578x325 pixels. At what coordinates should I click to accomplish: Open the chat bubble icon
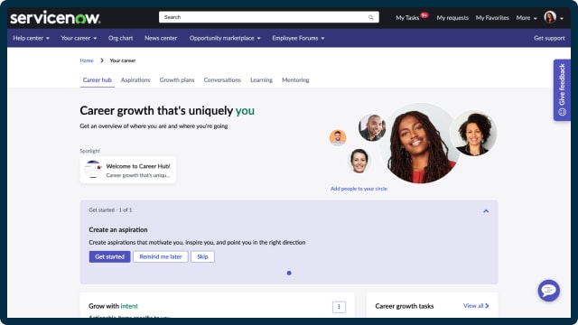[548, 291]
